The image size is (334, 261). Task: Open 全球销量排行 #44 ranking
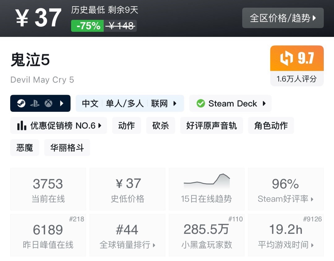click(127, 235)
